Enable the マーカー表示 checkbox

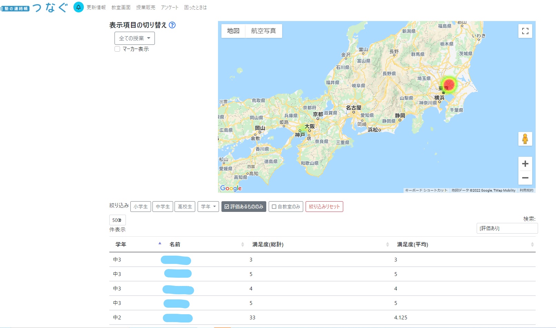click(117, 49)
